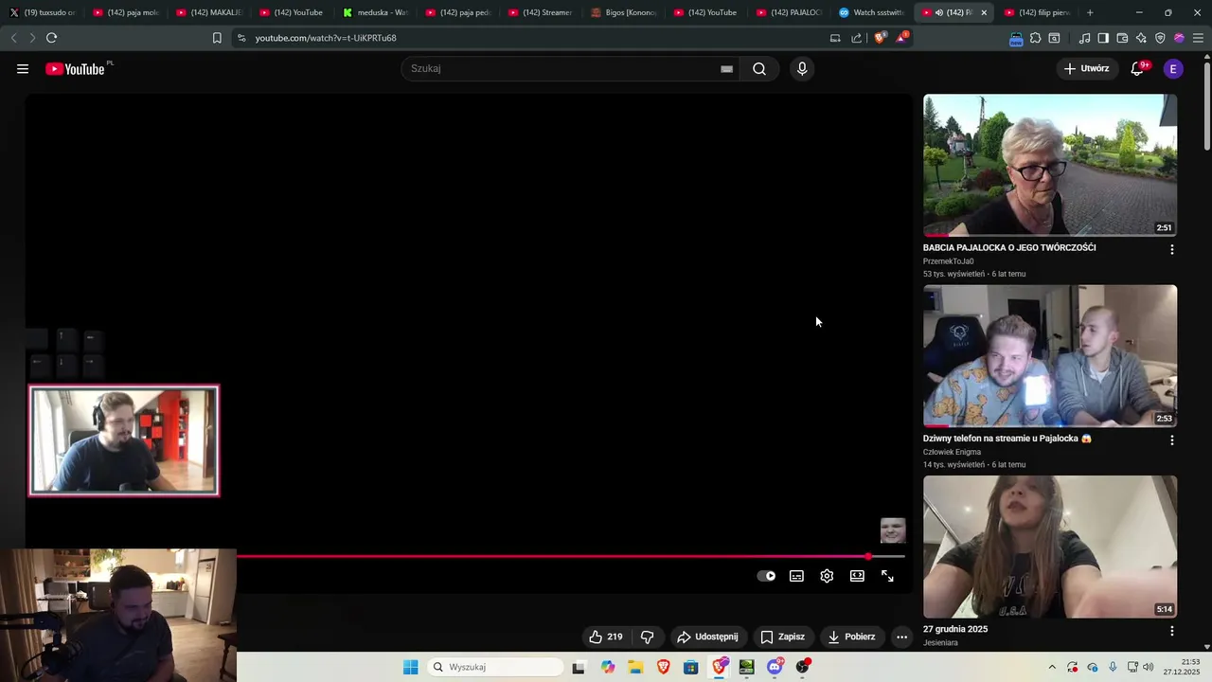Switch player to theater mode
The height and width of the screenshot is (682, 1212).
coord(857,576)
